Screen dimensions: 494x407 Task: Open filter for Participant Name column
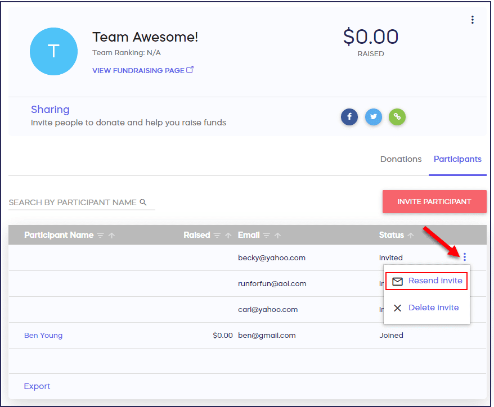coord(100,236)
